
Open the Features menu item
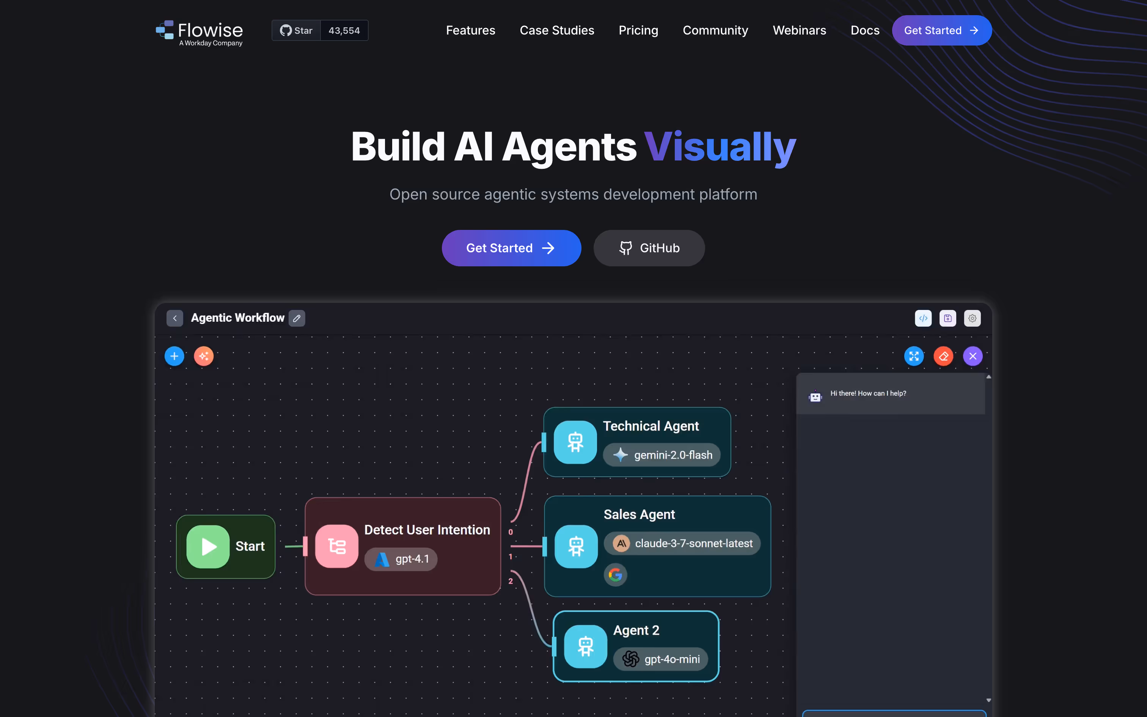(470, 30)
